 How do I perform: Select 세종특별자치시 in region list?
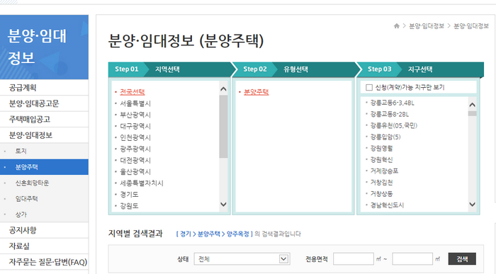coord(142,183)
